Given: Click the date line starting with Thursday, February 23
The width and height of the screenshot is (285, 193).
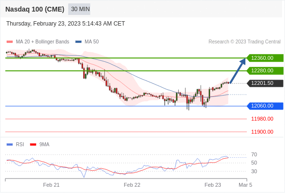Looking at the screenshot, I should pyautogui.click(x=66, y=24).
